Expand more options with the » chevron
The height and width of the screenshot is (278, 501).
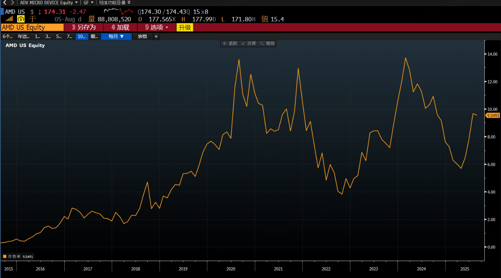pyautogui.click(x=156, y=36)
